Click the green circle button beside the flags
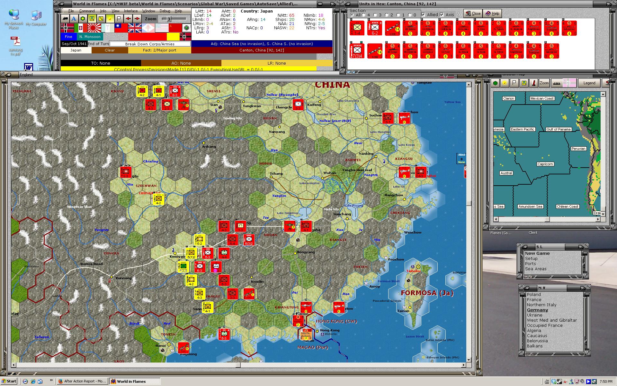This screenshot has width=617, height=386. point(186,28)
